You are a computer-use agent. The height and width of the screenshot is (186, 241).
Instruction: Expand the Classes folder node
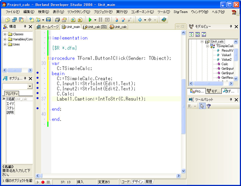pos(5,34)
